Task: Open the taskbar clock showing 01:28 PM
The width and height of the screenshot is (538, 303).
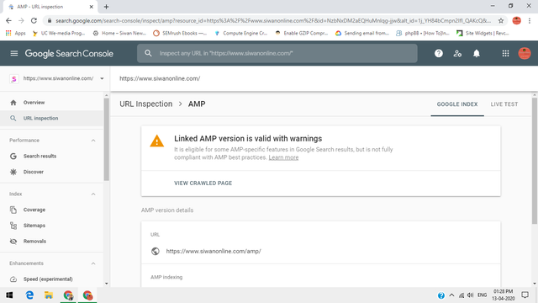Action: (x=504, y=295)
